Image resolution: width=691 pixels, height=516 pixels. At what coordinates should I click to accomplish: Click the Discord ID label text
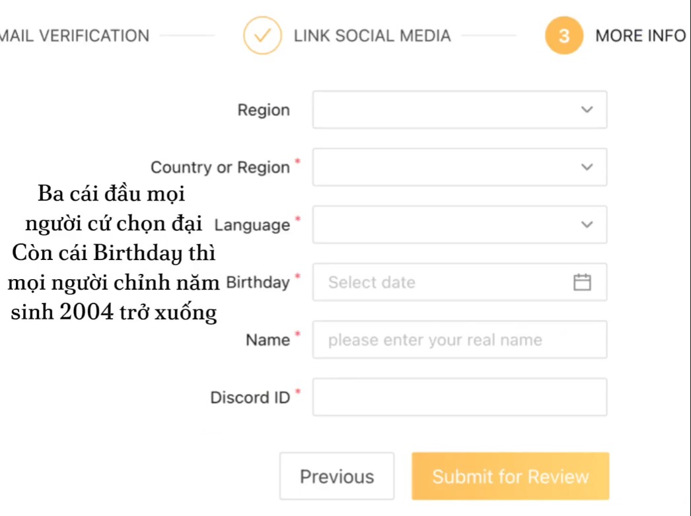click(x=250, y=398)
